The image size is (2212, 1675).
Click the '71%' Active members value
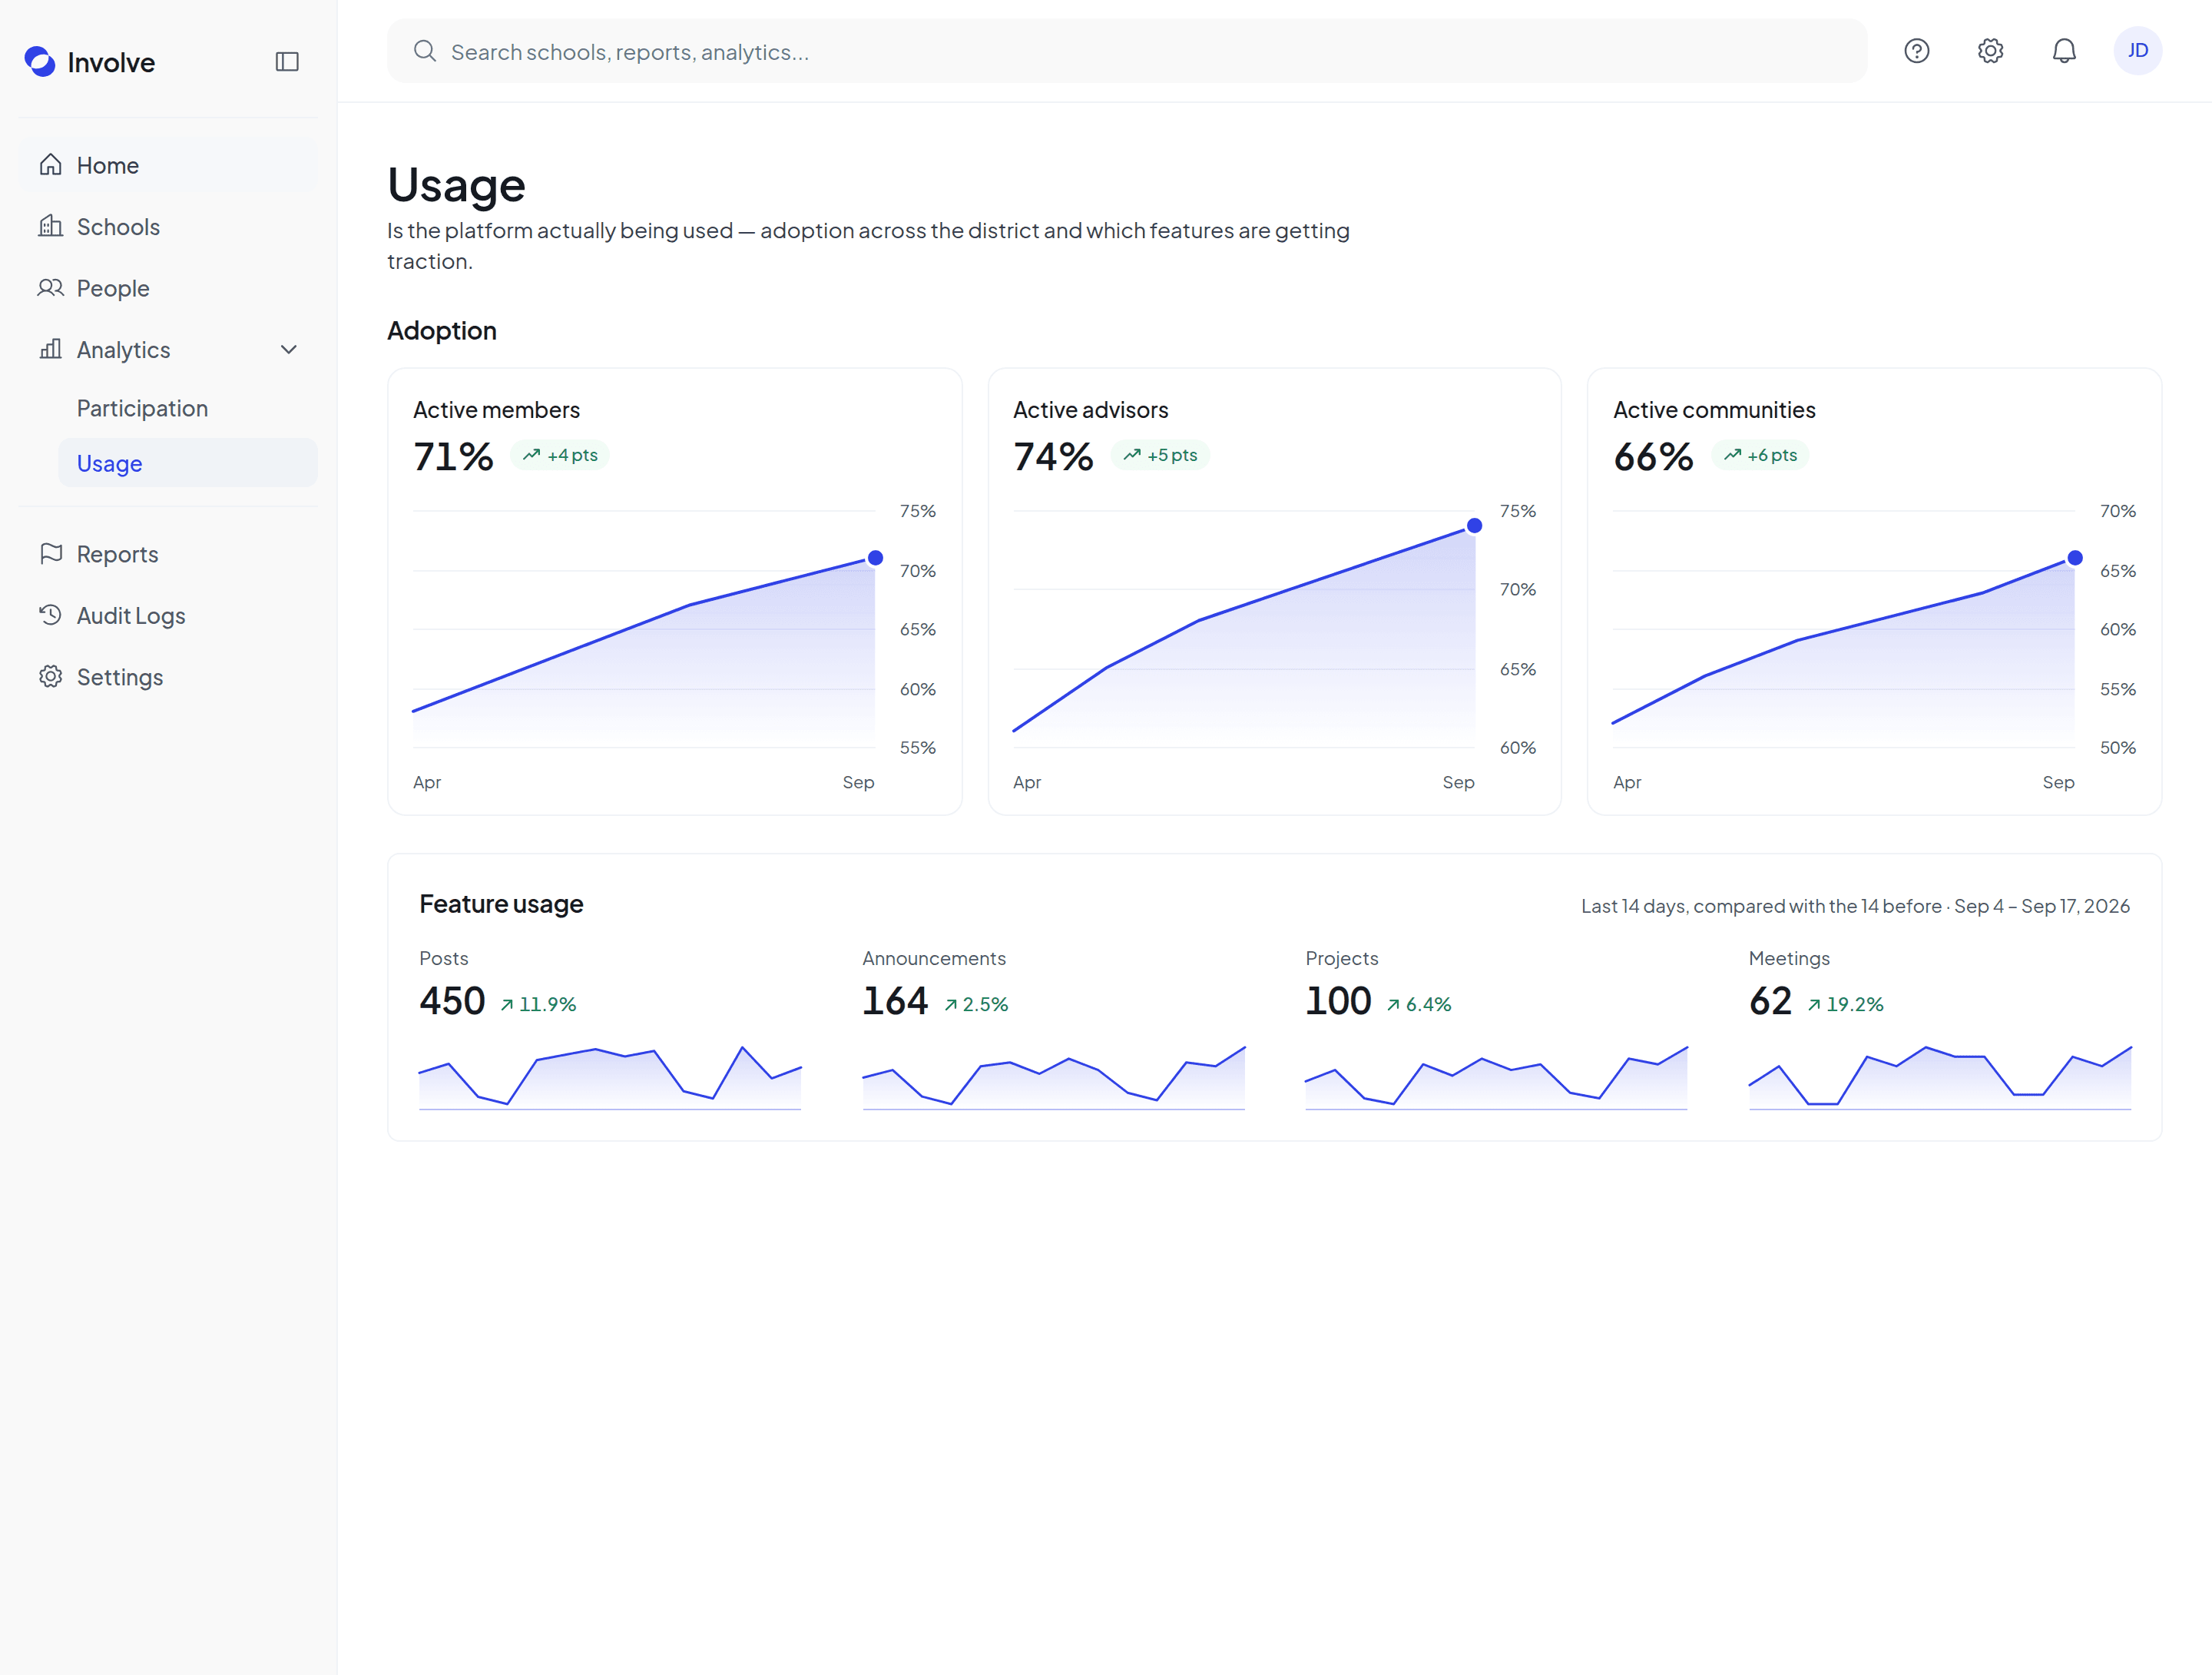click(453, 456)
